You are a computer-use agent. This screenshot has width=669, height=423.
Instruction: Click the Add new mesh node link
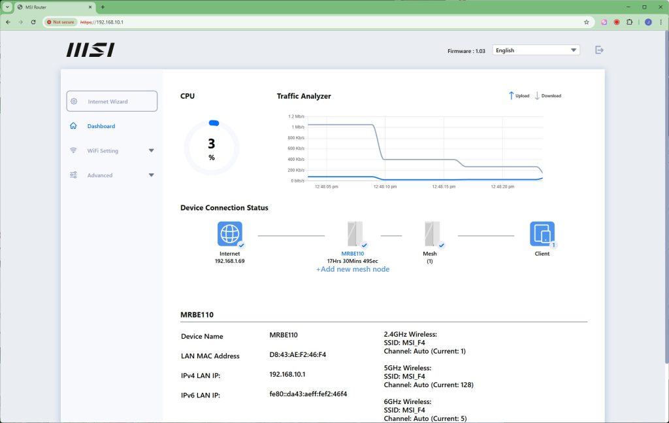[353, 269]
